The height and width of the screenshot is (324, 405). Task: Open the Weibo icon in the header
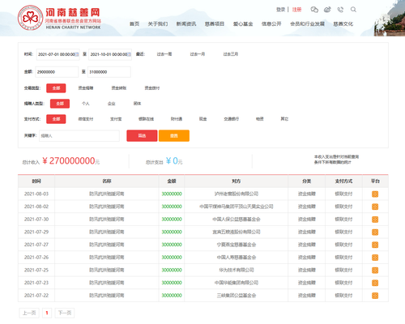(x=327, y=10)
